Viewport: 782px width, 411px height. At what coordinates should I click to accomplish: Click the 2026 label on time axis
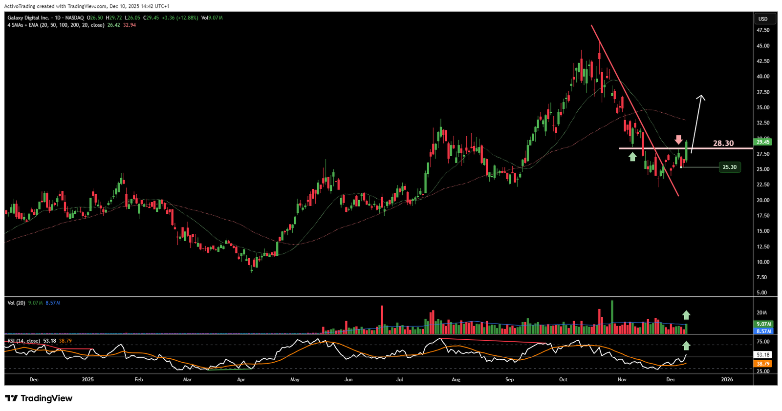click(x=727, y=379)
